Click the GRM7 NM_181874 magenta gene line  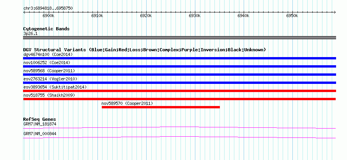(179, 128)
